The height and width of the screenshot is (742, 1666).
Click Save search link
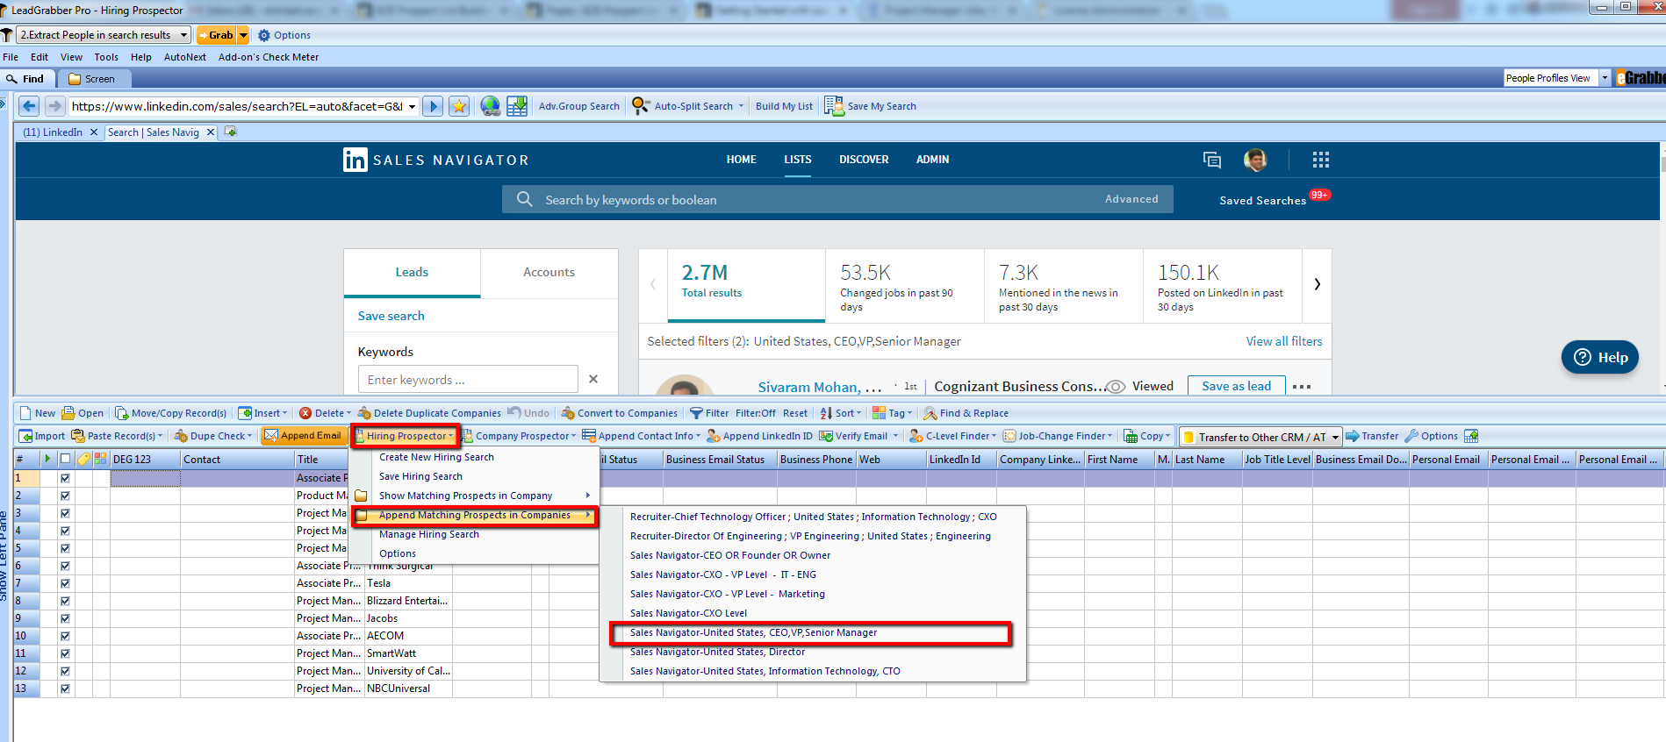tap(391, 316)
